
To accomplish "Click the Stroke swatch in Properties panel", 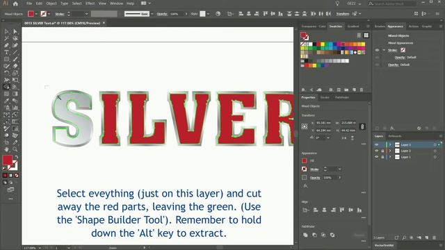I will coord(305,169).
